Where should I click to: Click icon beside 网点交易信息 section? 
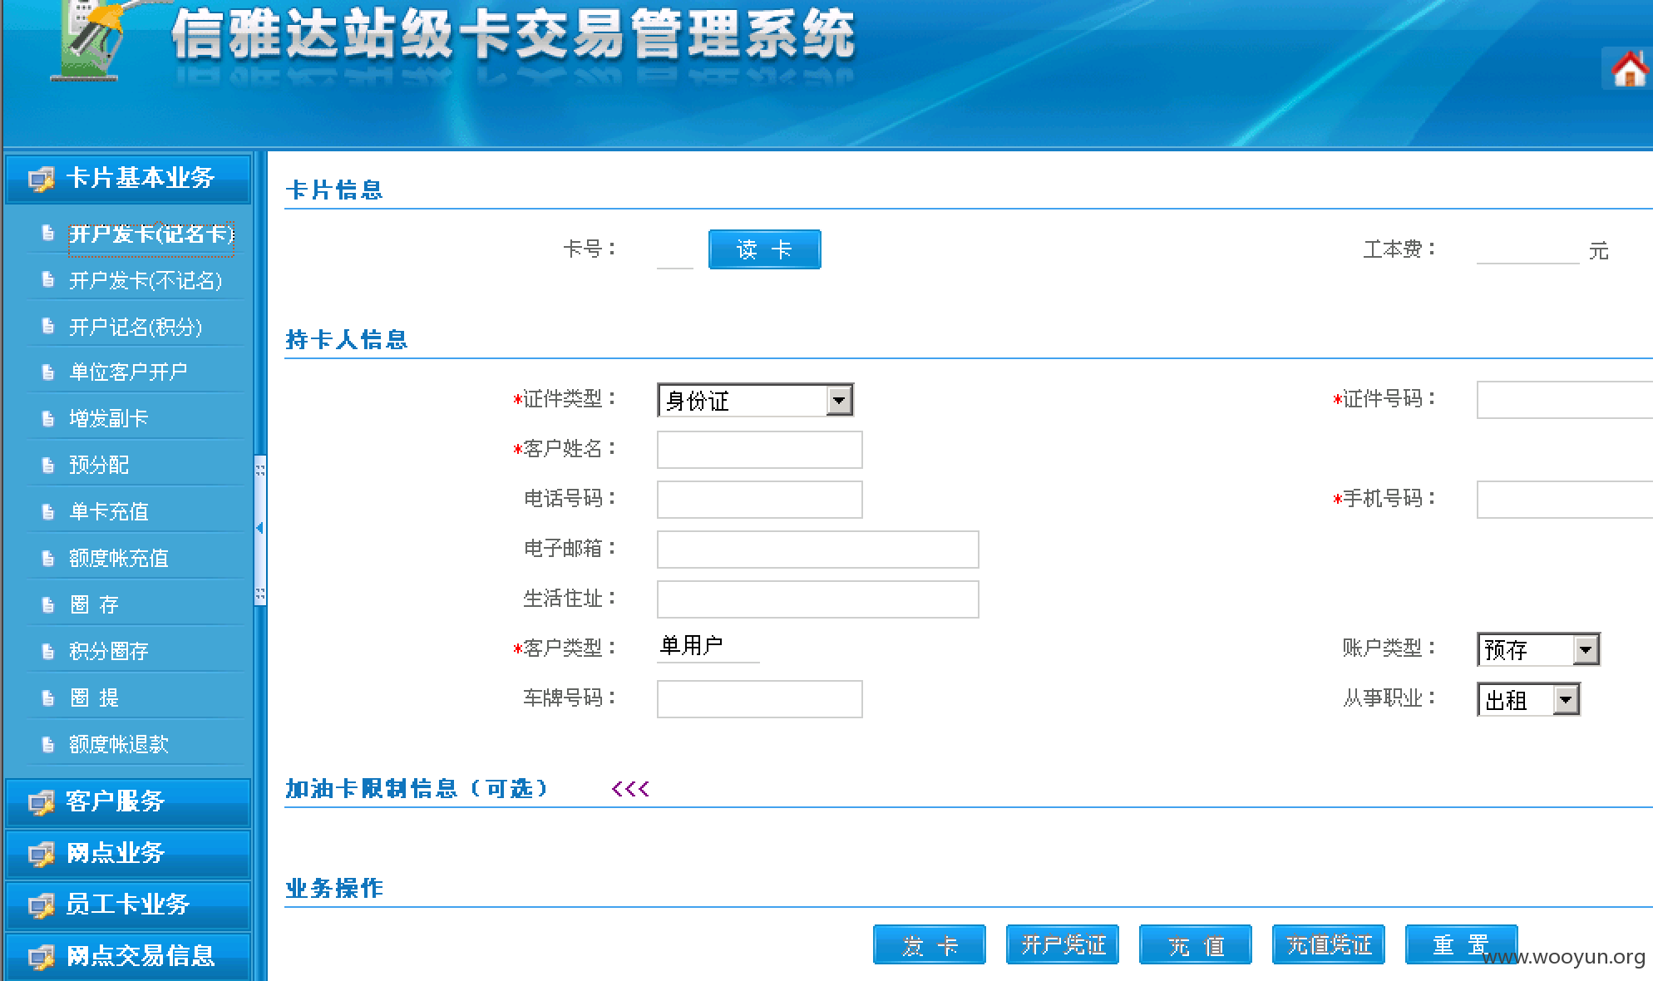point(41,957)
